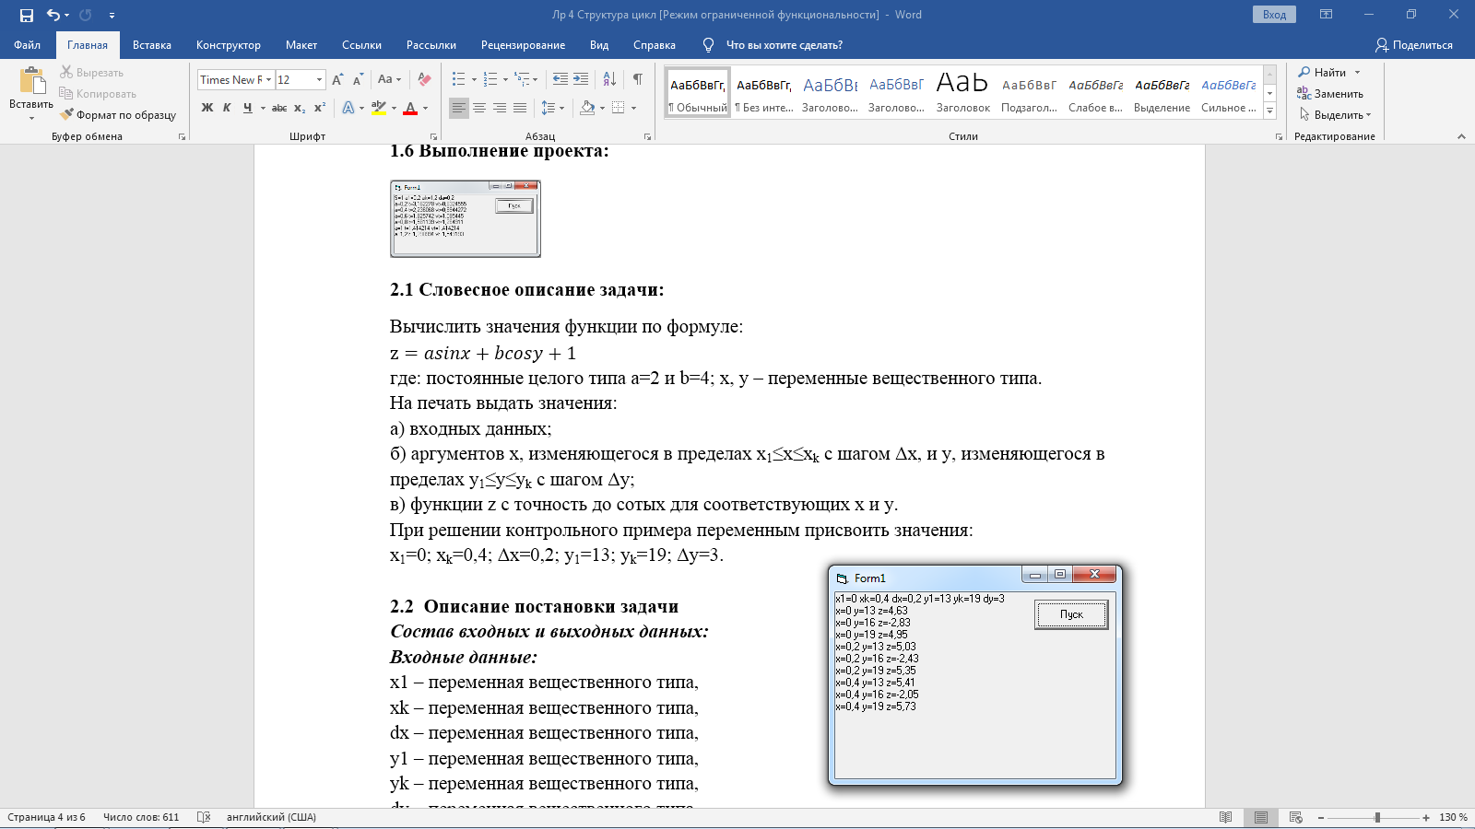
Task: Expand bulleted list style arrow
Action: tap(474, 80)
